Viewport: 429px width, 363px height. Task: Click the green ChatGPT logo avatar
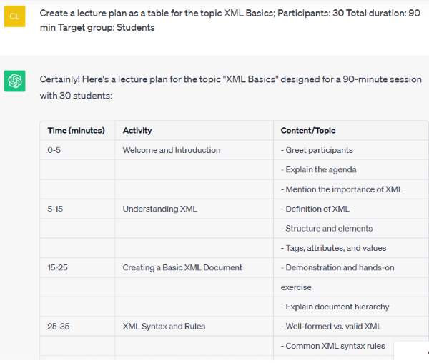[15, 81]
